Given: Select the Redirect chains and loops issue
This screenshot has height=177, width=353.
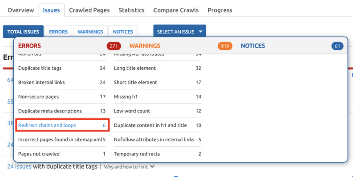Looking at the screenshot, I should (47, 125).
